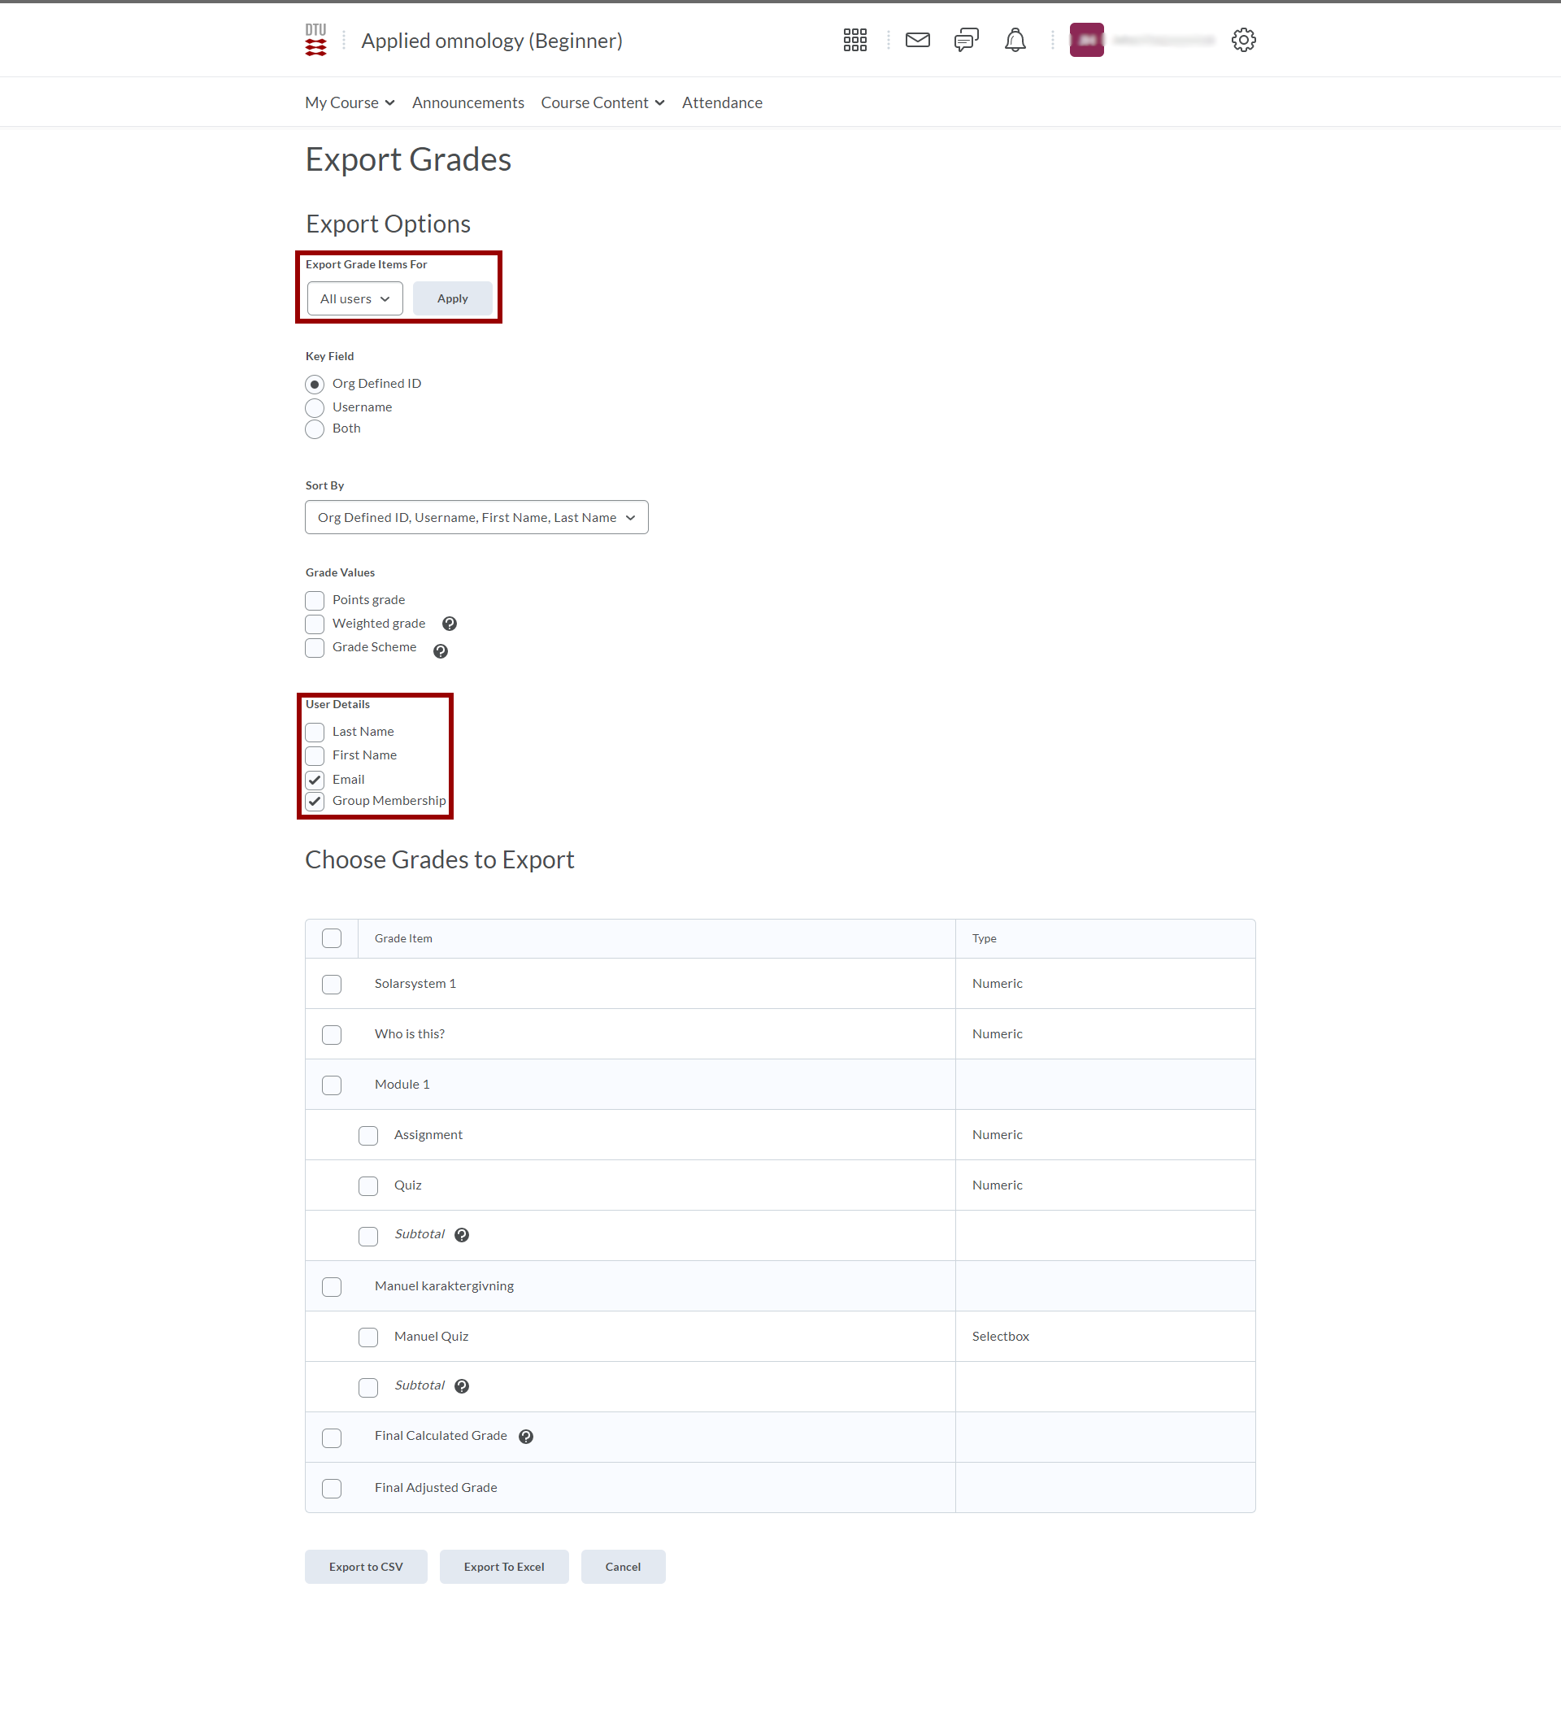
Task: Click help icon next to Weighted grade
Action: point(450,624)
